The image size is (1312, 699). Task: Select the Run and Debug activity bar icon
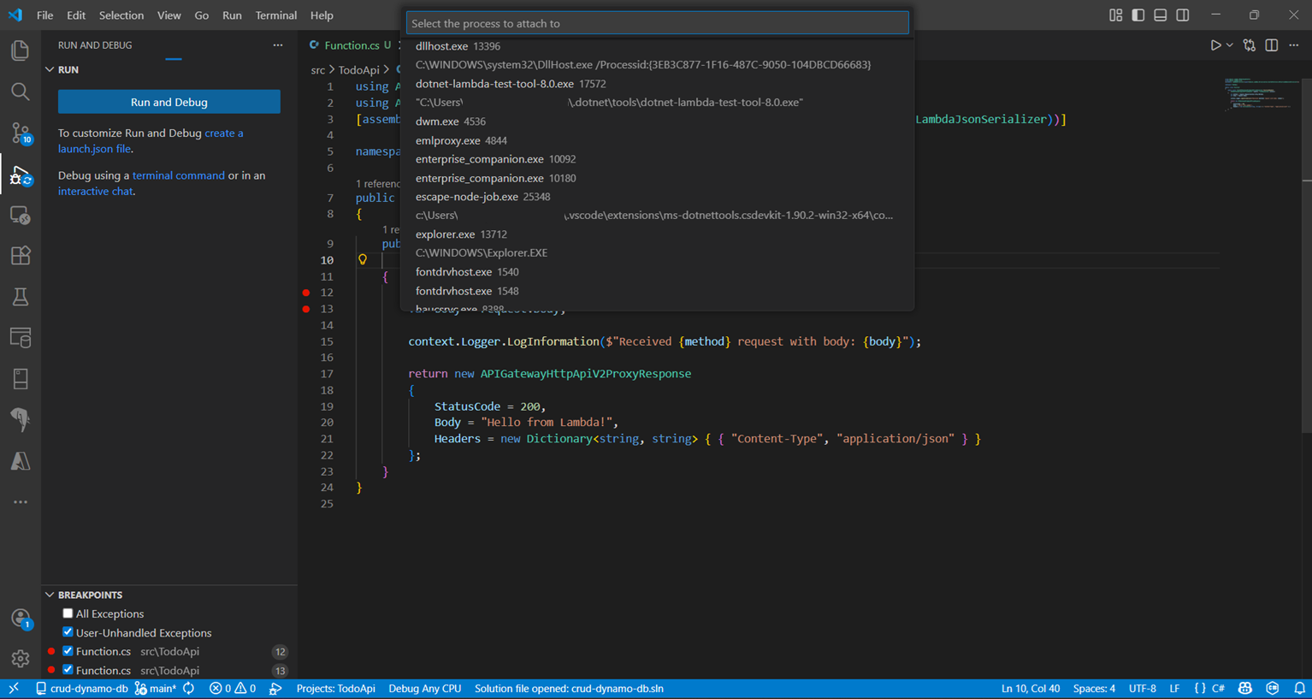click(20, 174)
